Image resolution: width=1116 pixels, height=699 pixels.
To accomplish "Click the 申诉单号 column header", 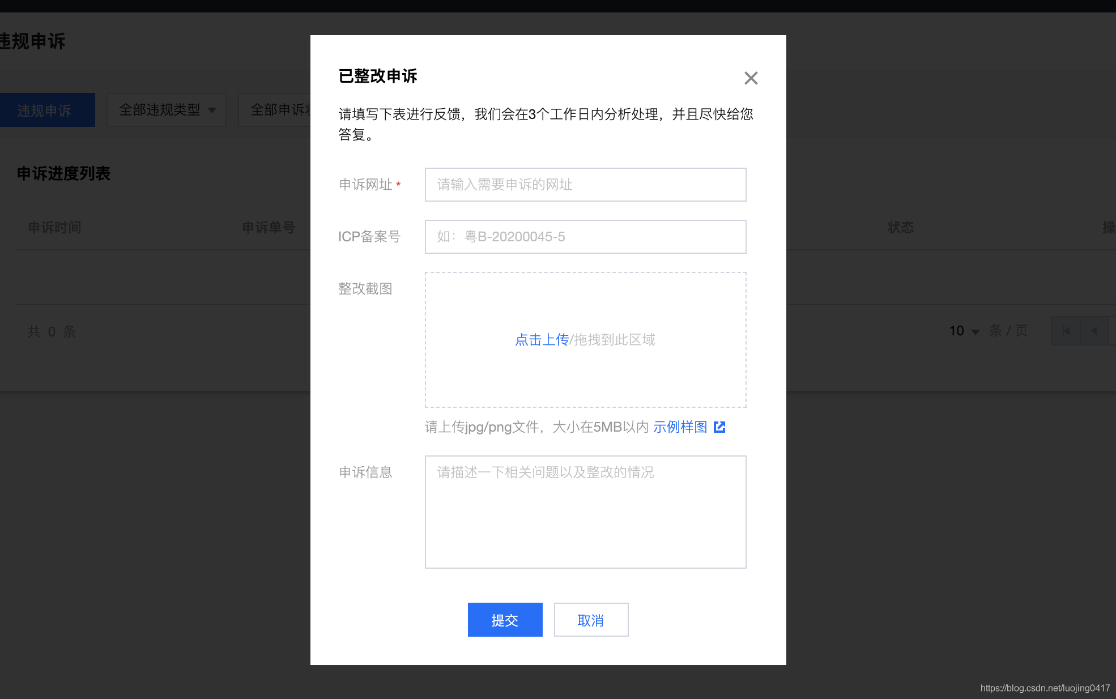I will pos(269,227).
